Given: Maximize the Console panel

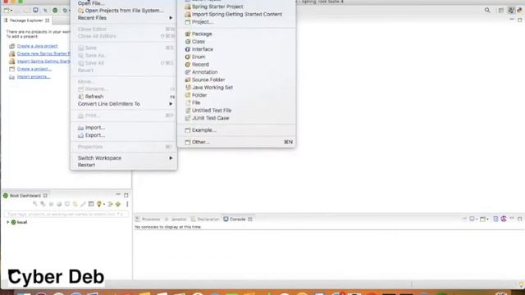Looking at the screenshot, I should point(519,219).
